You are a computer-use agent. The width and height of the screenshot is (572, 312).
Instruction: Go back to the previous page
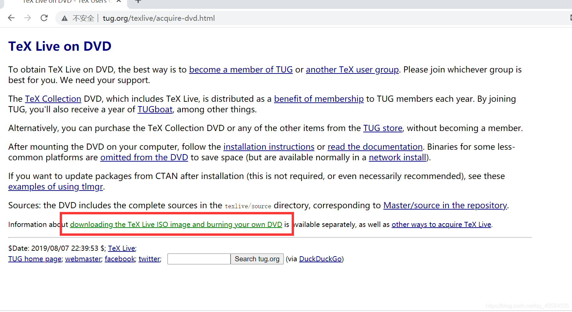click(11, 18)
